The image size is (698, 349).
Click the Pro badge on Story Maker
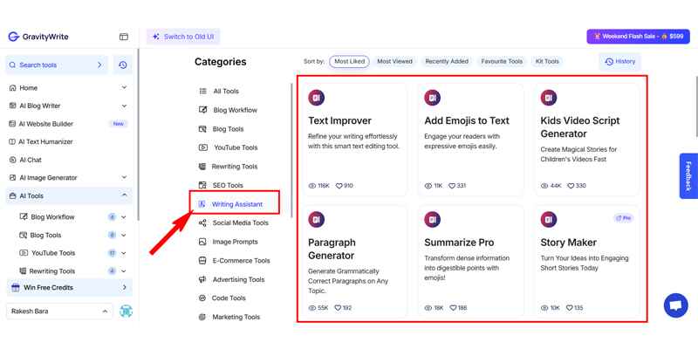(x=623, y=218)
